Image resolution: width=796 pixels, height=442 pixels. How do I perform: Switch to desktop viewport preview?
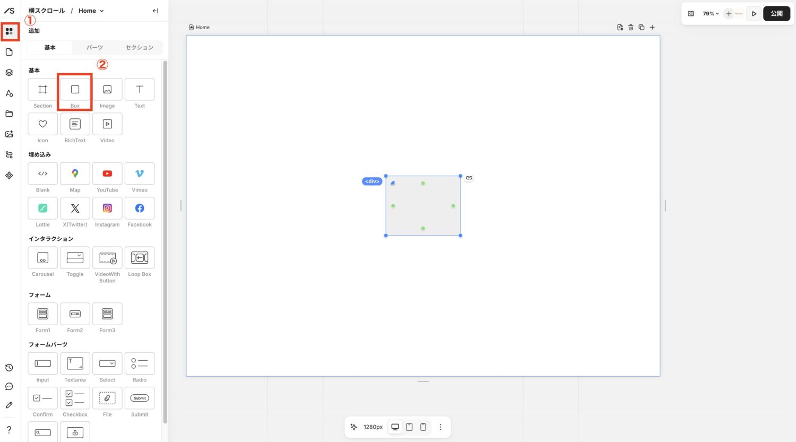click(x=395, y=427)
